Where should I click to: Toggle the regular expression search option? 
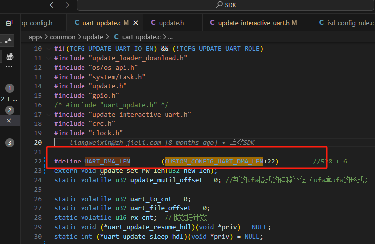point(9,41)
